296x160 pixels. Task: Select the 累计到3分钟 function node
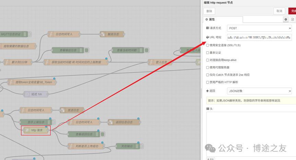(x=18, y=62)
